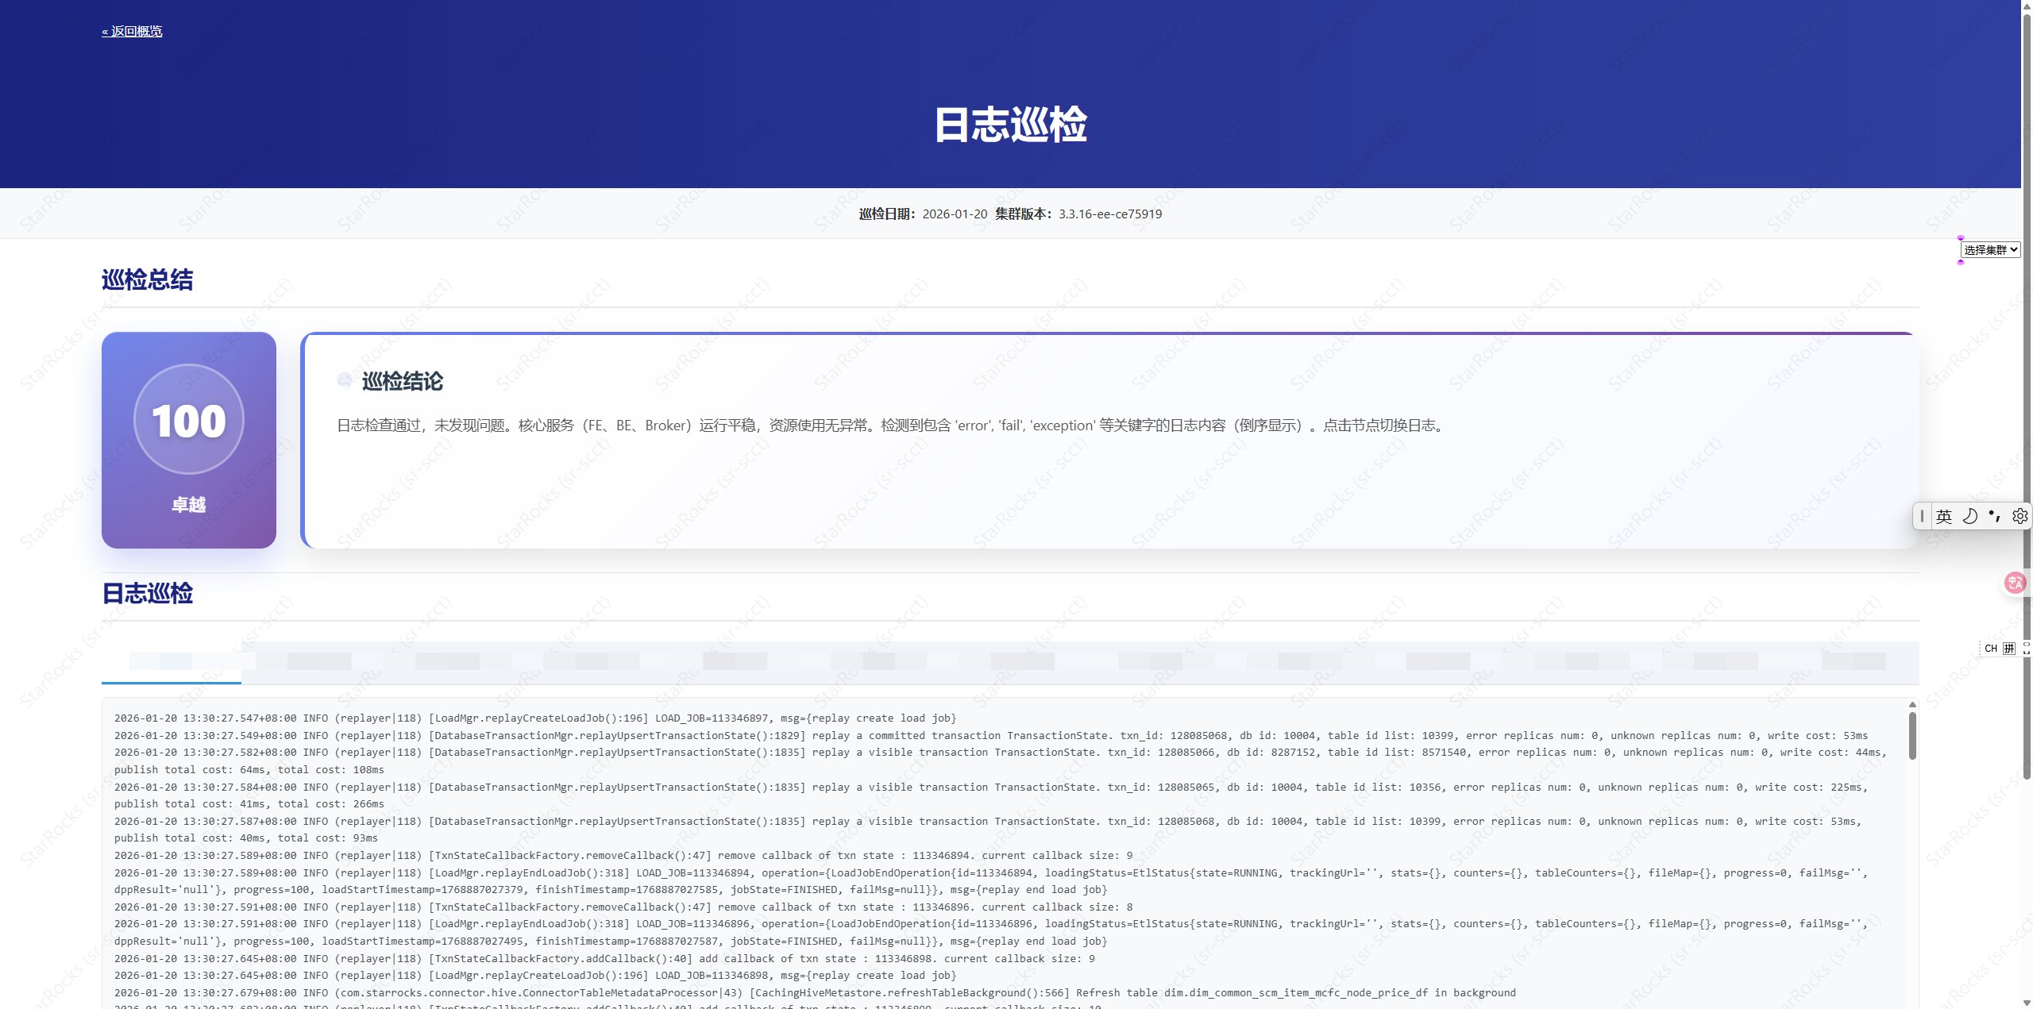Toggle the half-moon full/half-width icon

(1969, 517)
